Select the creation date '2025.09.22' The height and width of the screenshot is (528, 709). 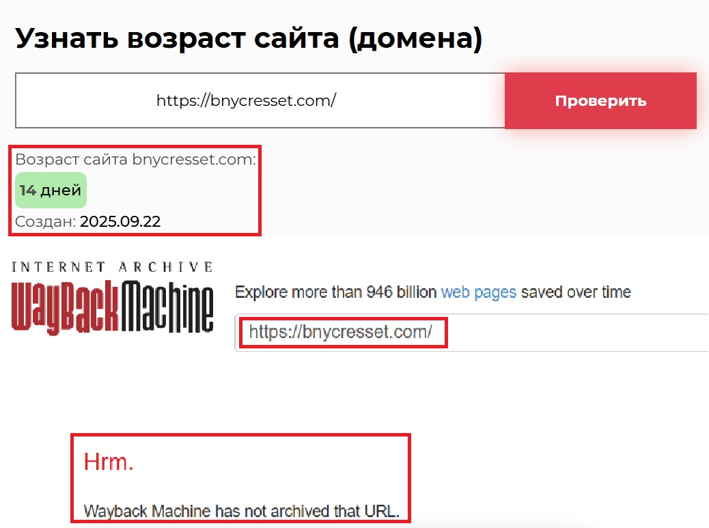119,221
